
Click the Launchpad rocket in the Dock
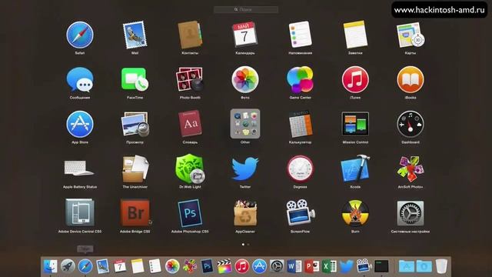tap(68, 267)
